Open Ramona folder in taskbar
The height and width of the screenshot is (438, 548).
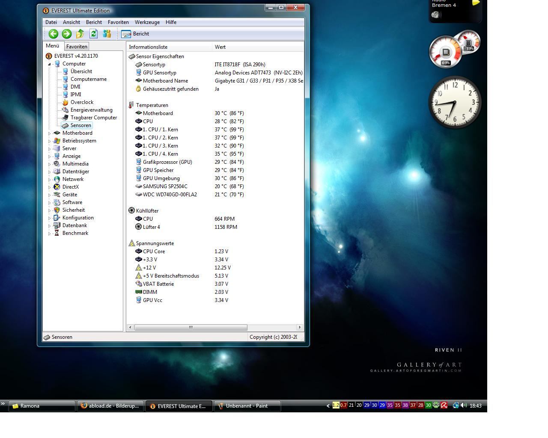click(x=42, y=406)
